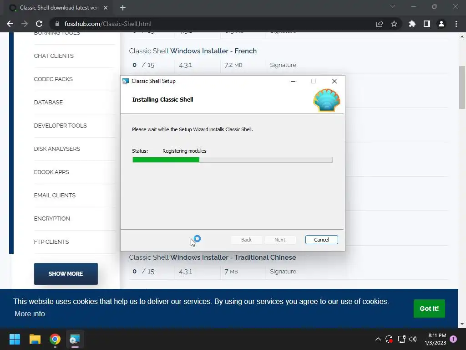Open the Windows Start menu
The width and height of the screenshot is (466, 350).
[15, 339]
